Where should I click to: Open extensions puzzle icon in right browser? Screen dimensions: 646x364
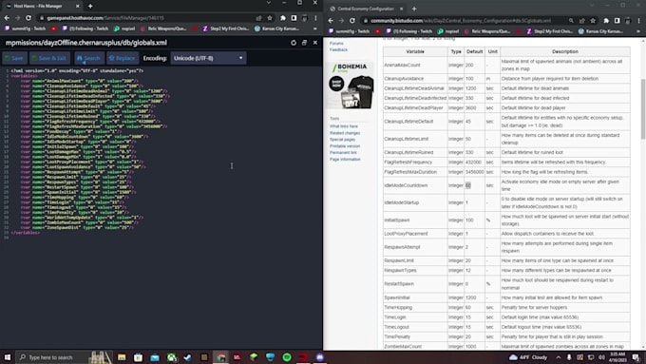(606, 21)
